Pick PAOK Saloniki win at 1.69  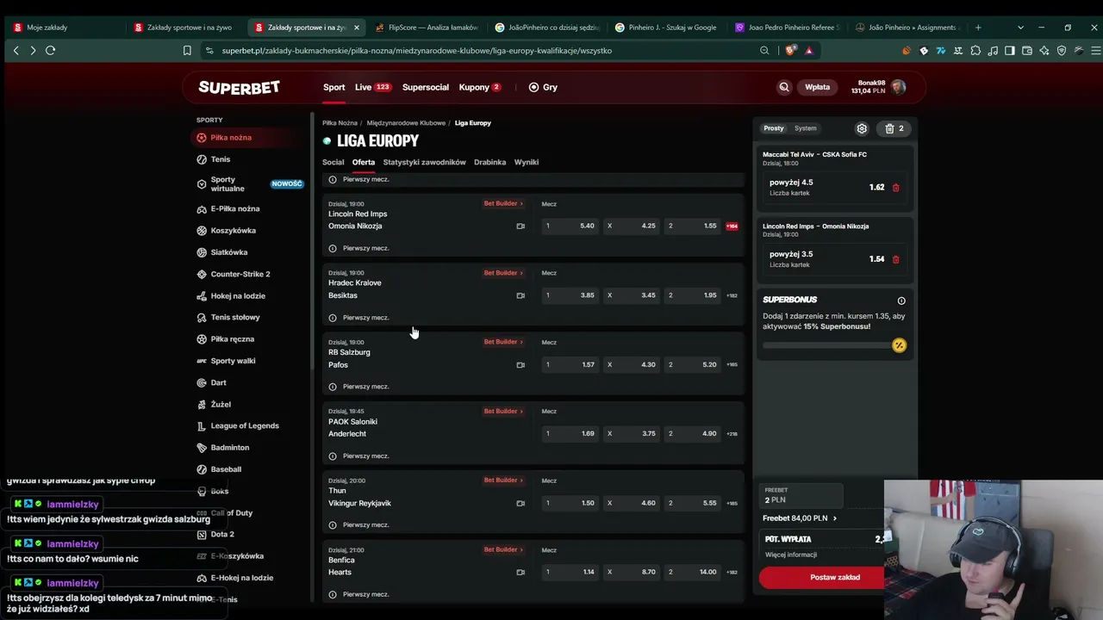pyautogui.click(x=570, y=434)
